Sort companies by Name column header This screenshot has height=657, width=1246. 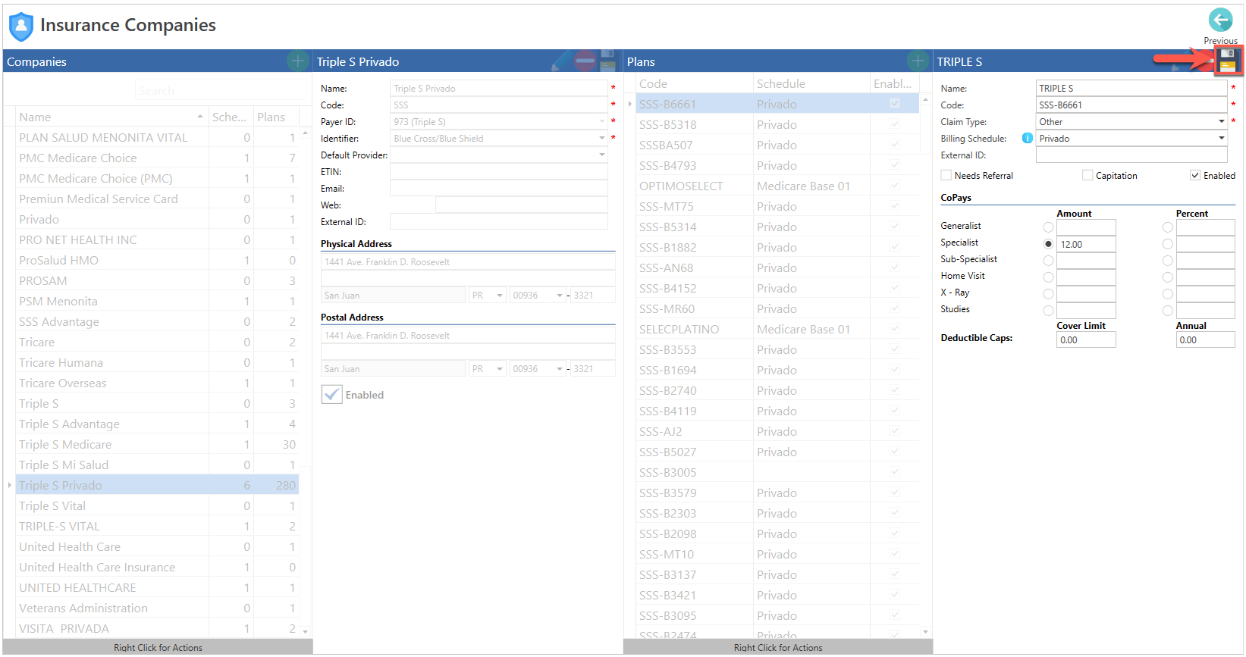[111, 117]
